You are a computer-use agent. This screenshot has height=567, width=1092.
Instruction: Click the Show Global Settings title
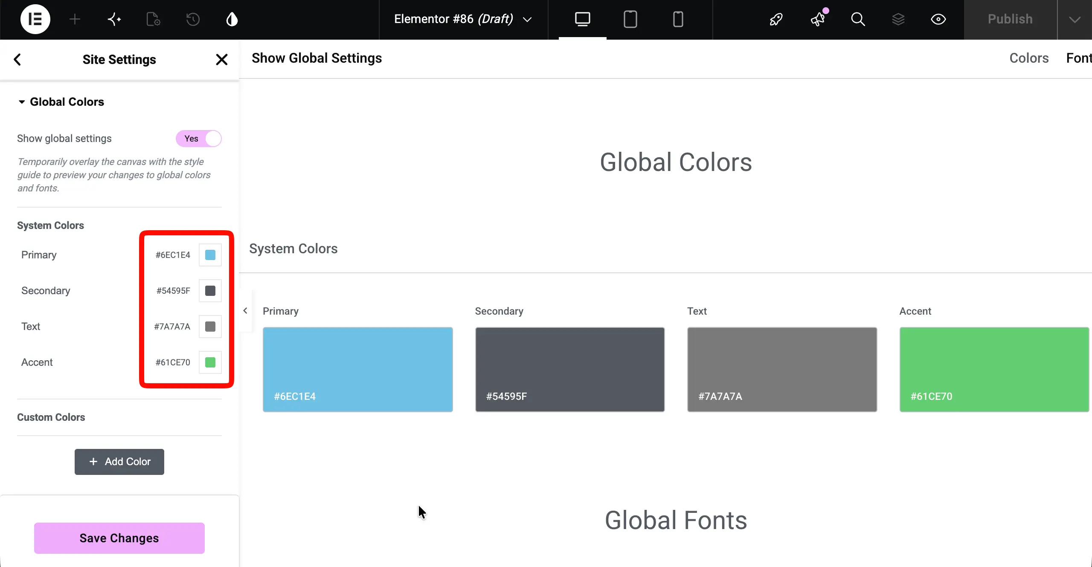[x=317, y=58]
